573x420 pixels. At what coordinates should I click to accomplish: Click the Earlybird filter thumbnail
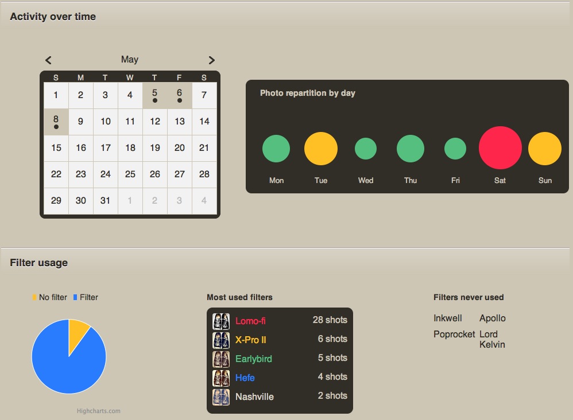[221, 359]
